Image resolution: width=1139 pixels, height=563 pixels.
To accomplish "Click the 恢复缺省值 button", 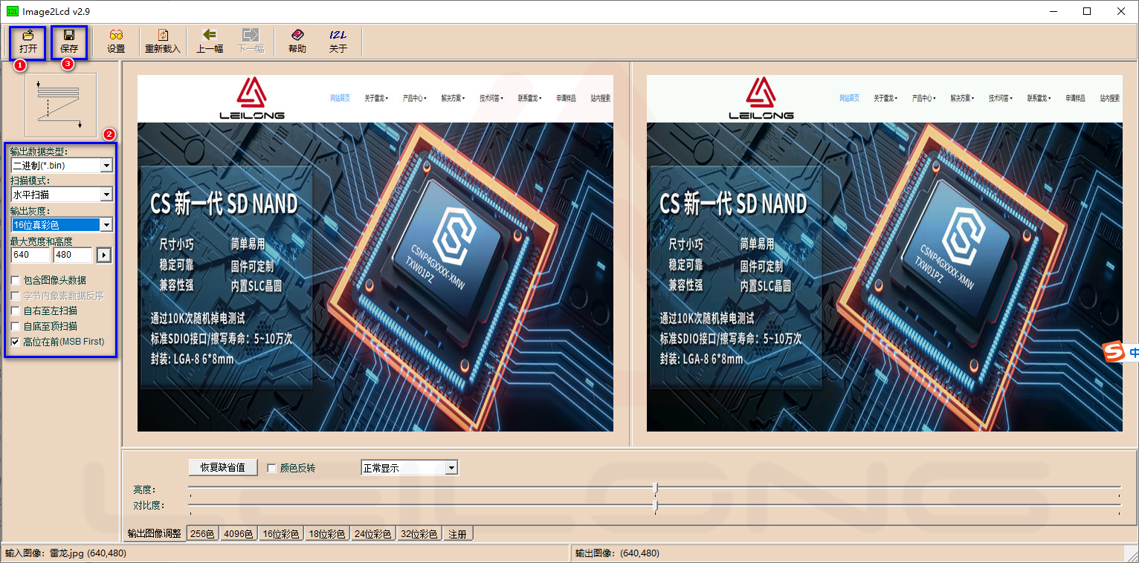I will point(222,467).
